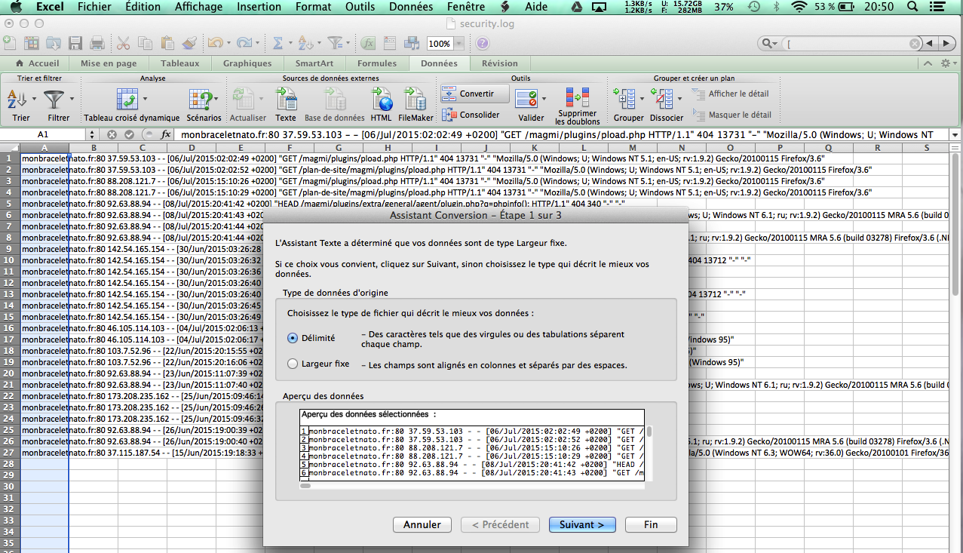Screen dimensions: 963x553
Task: Insert a Tableau croisé dynamique
Action: [x=127, y=99]
